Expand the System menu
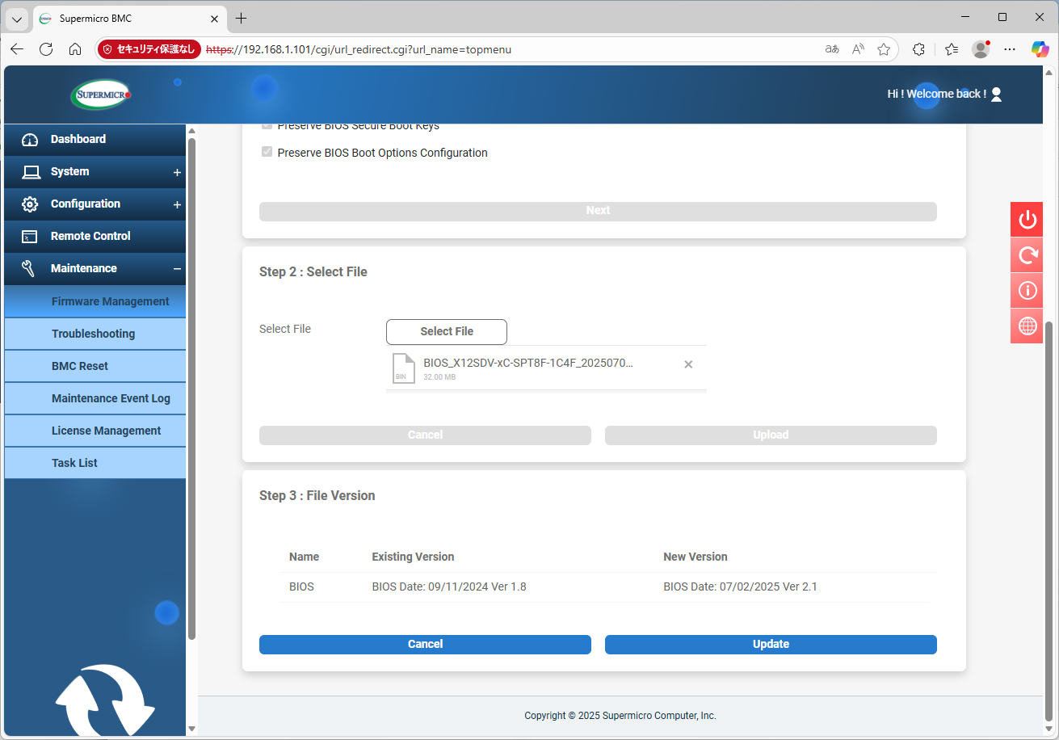Image resolution: width=1059 pixels, height=740 pixels. (x=176, y=172)
